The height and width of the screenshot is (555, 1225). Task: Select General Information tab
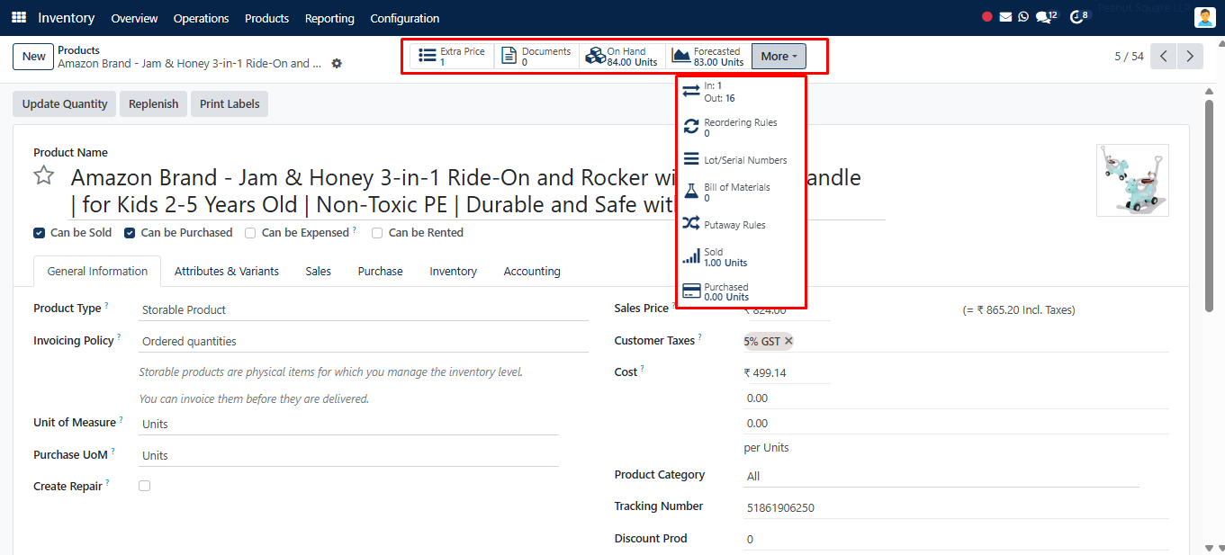(x=97, y=271)
